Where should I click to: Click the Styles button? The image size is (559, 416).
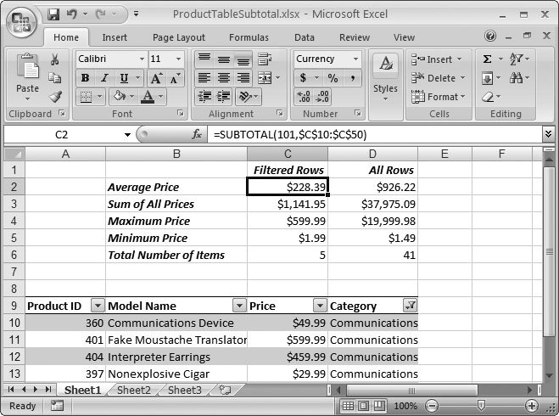tap(385, 76)
